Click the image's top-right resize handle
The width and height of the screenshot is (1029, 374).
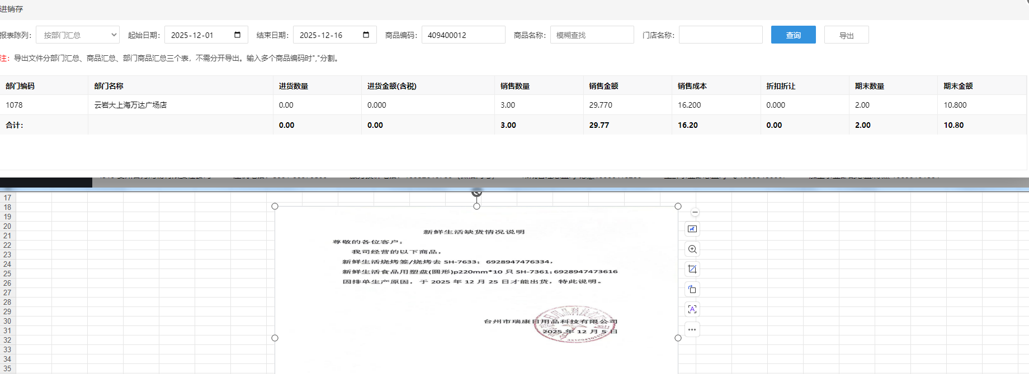pyautogui.click(x=678, y=207)
